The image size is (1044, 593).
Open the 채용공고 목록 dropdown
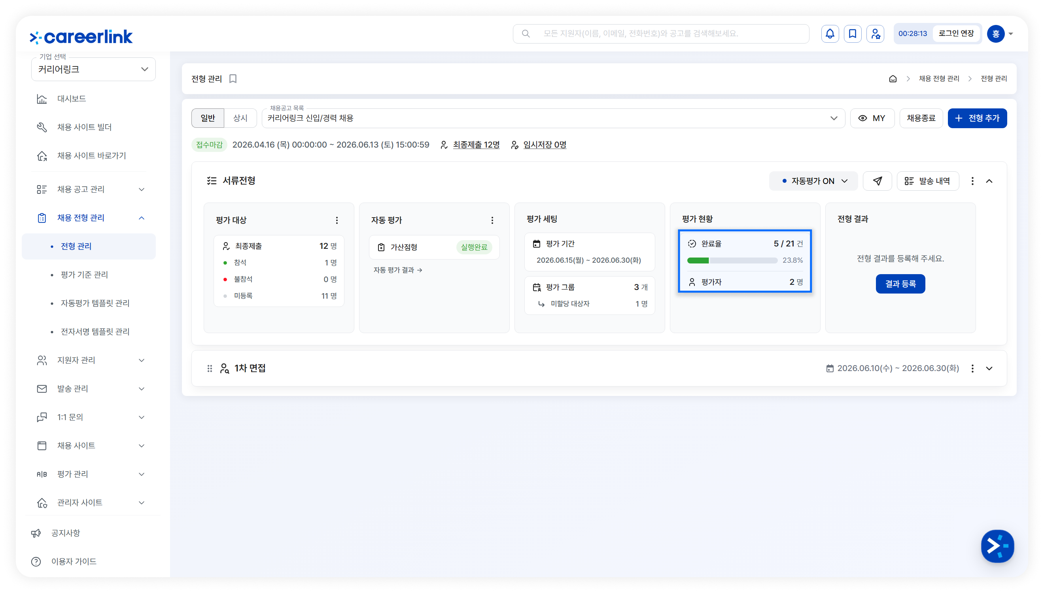point(553,118)
